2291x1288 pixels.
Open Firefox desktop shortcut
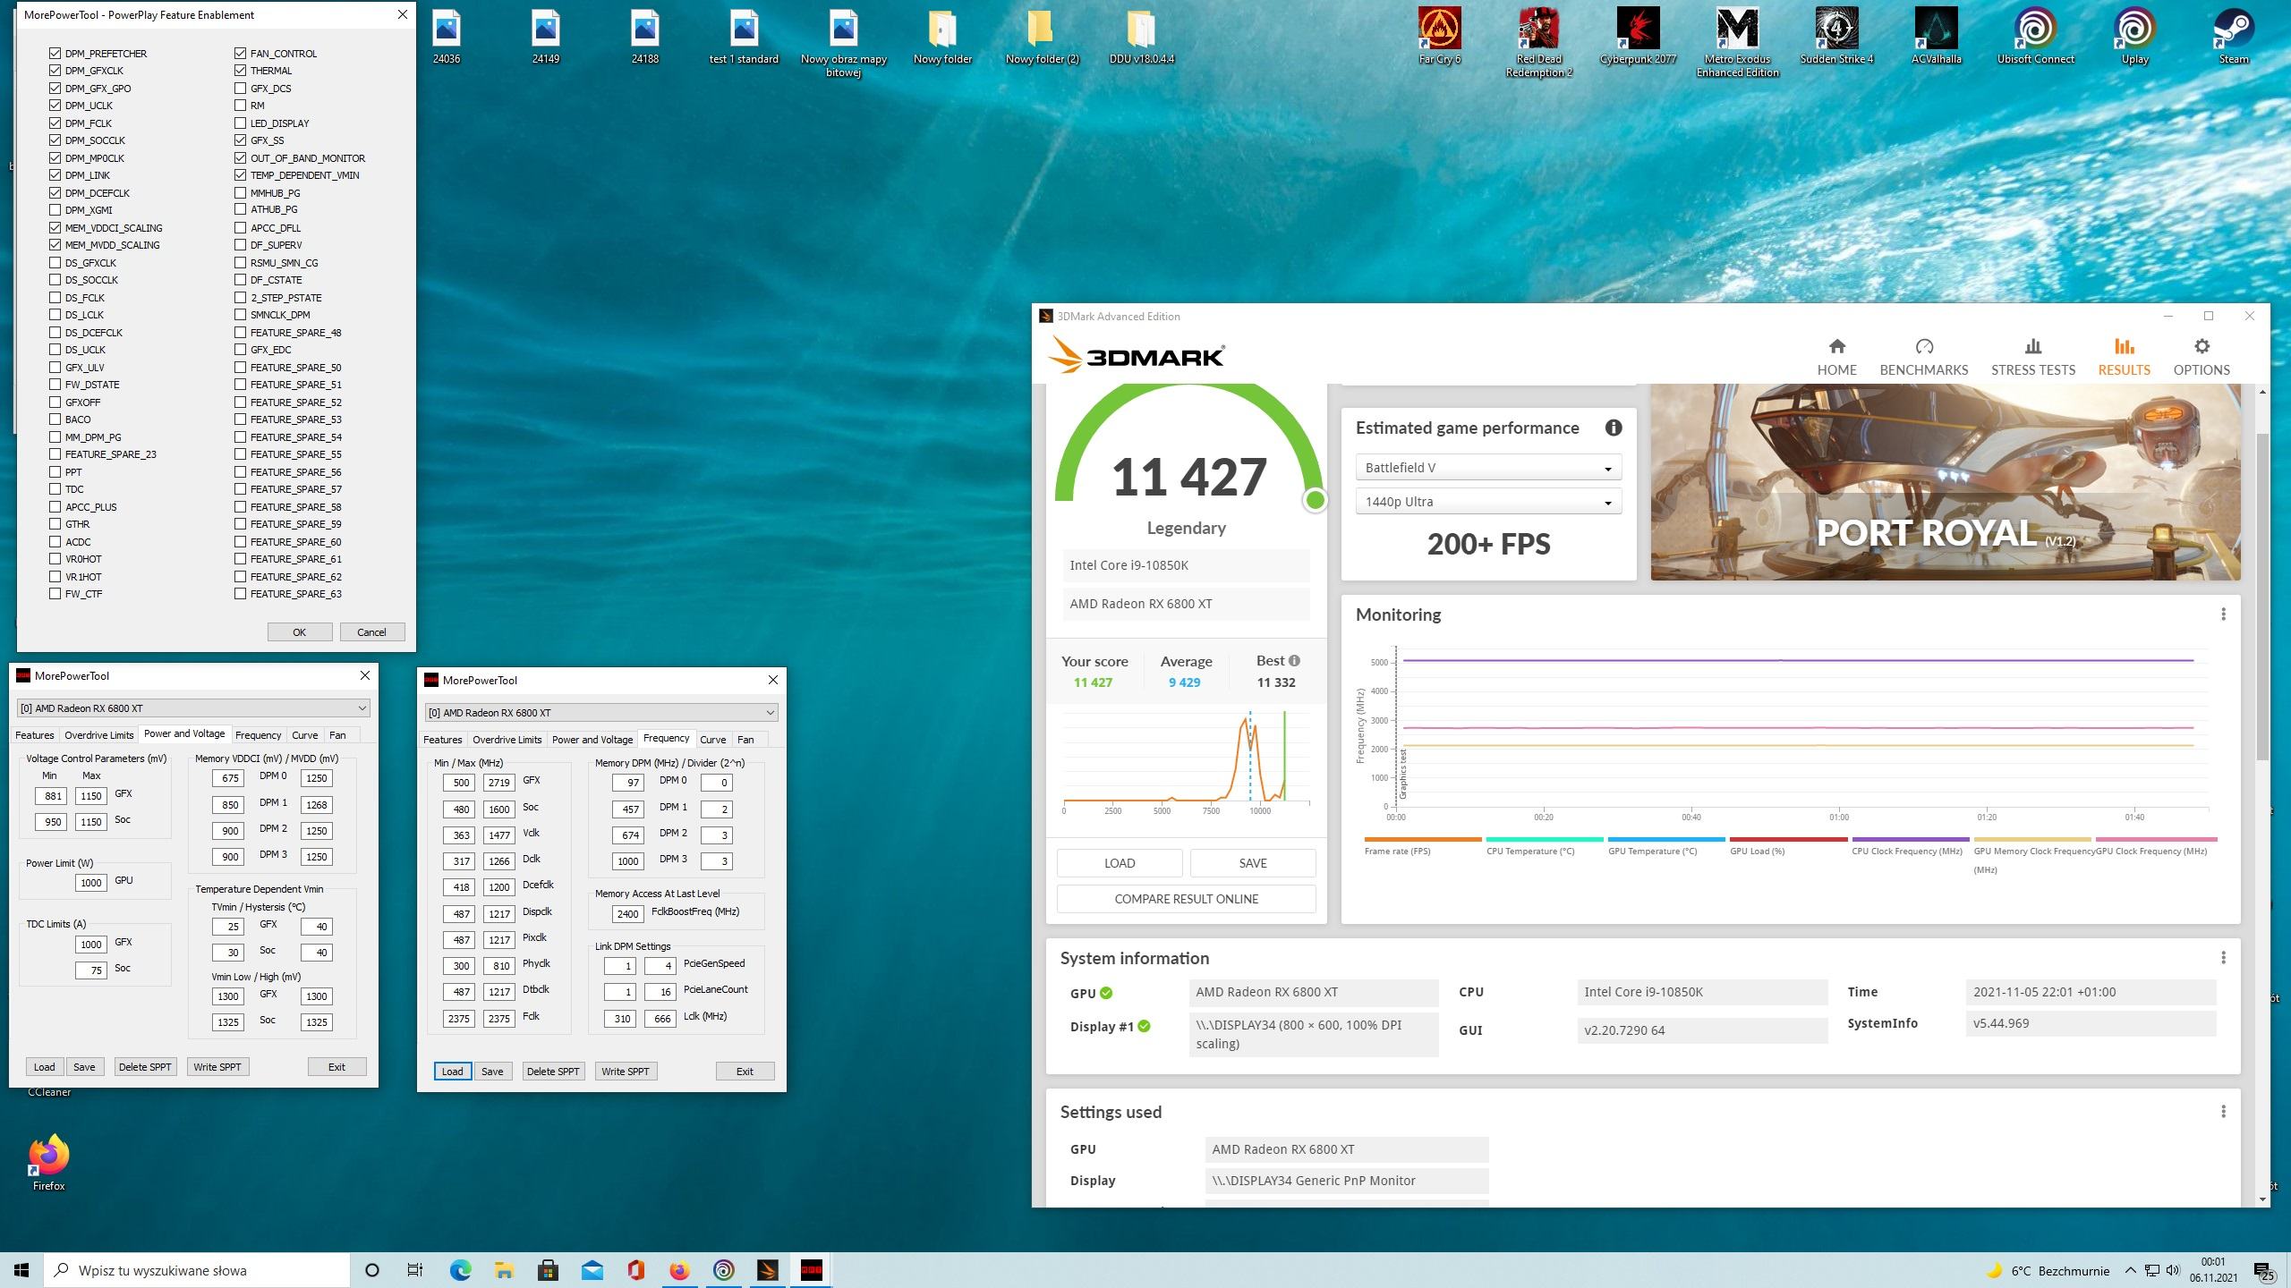49,1163
